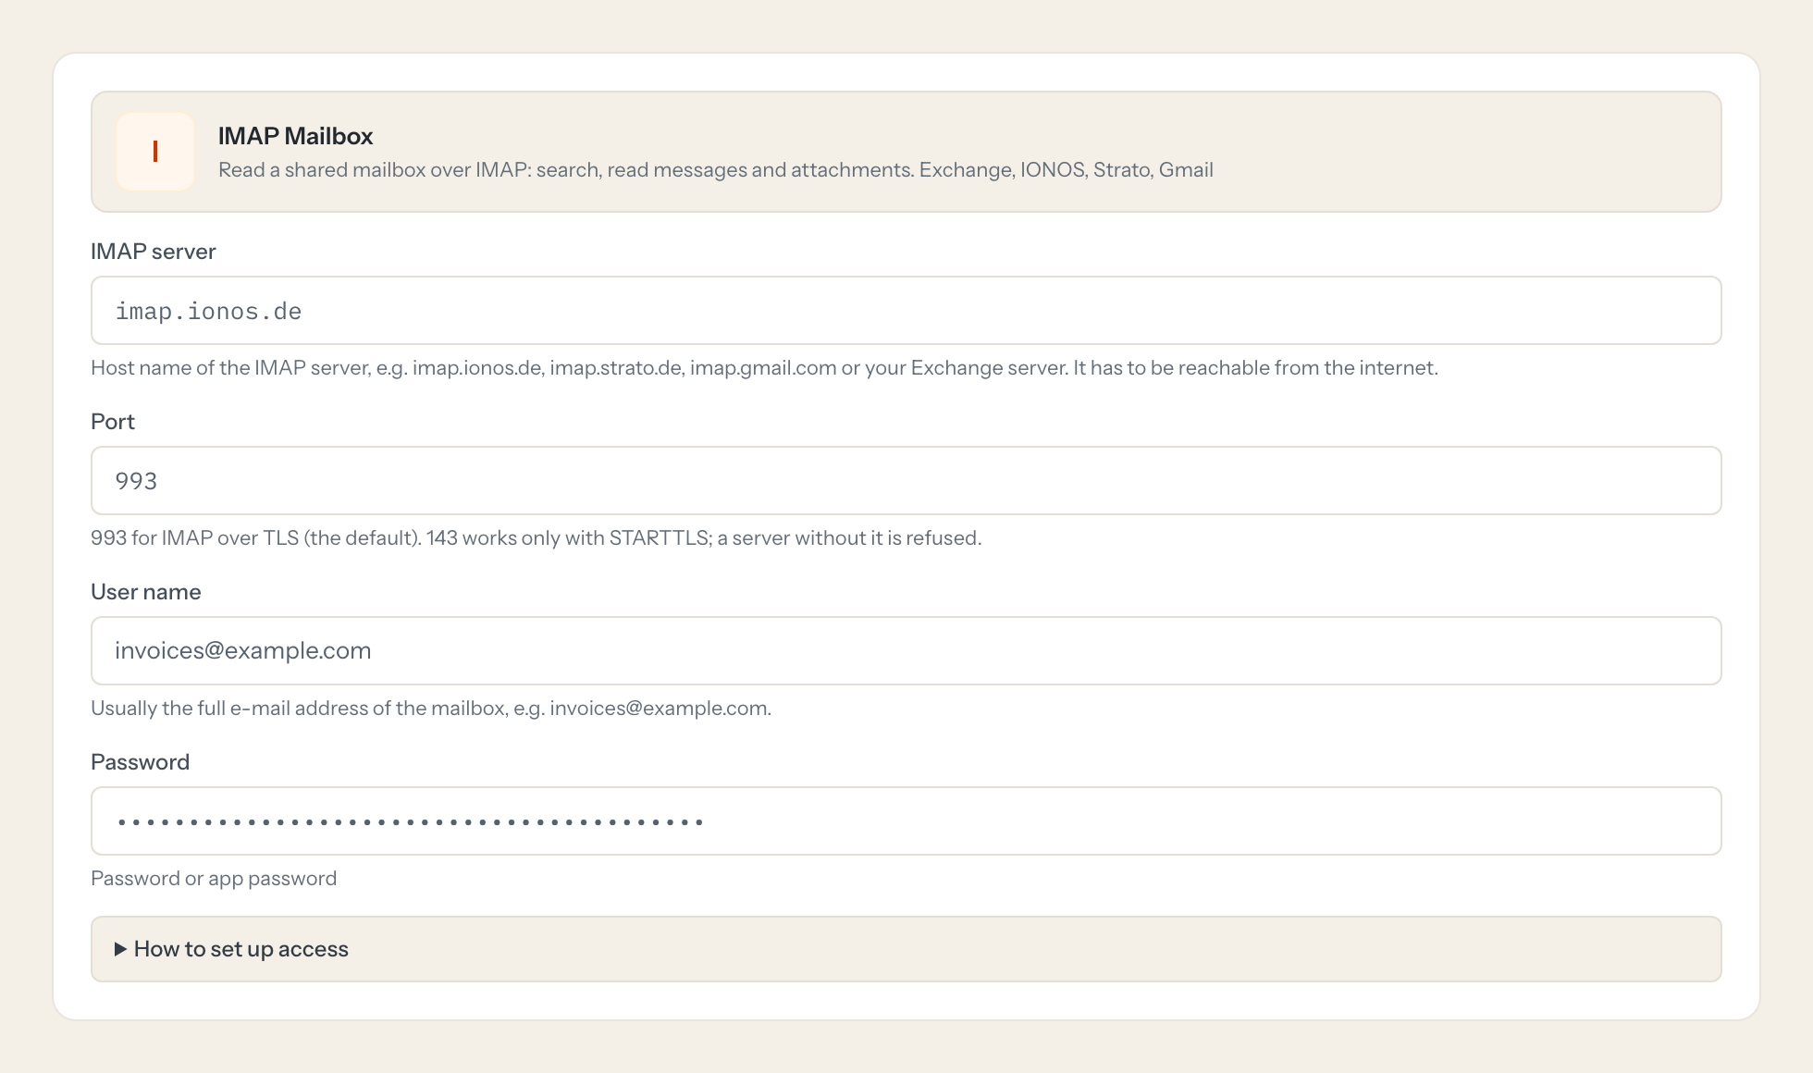This screenshot has width=1813, height=1073.
Task: Click the description "Read a shared mailbox over IMAP"
Action: pos(716,170)
